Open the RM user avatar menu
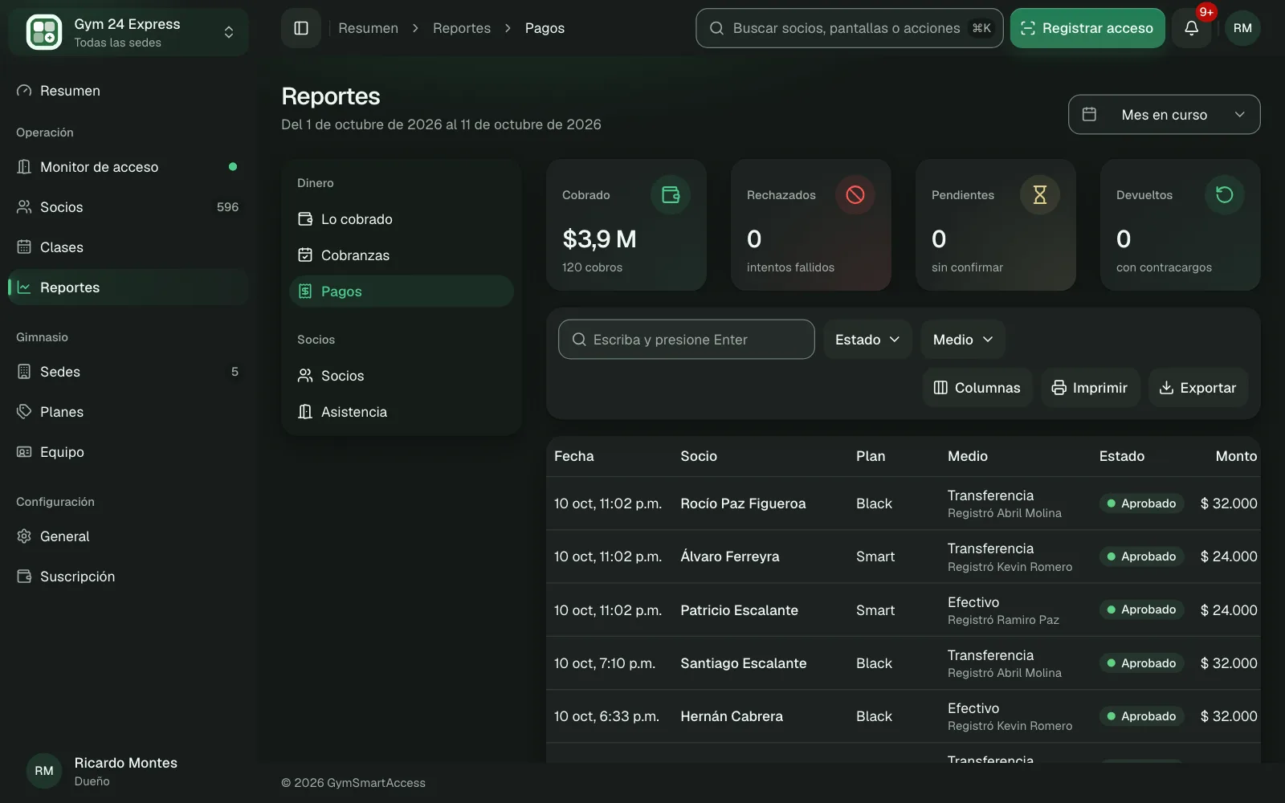Image resolution: width=1285 pixels, height=803 pixels. tap(1242, 28)
